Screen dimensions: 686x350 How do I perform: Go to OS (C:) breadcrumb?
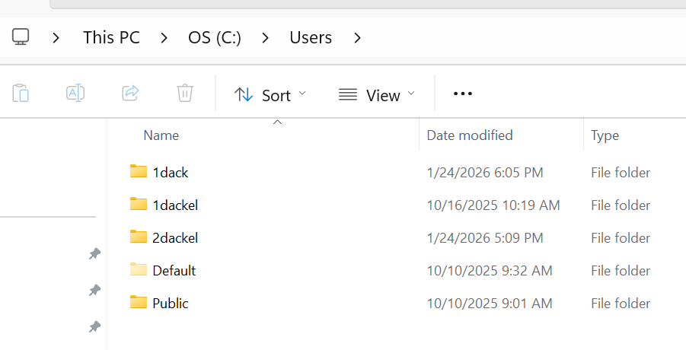(x=215, y=37)
